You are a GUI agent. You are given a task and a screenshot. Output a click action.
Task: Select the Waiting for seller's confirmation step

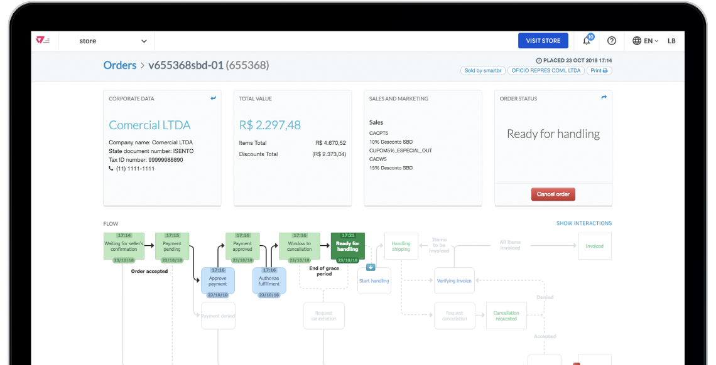[124, 246]
